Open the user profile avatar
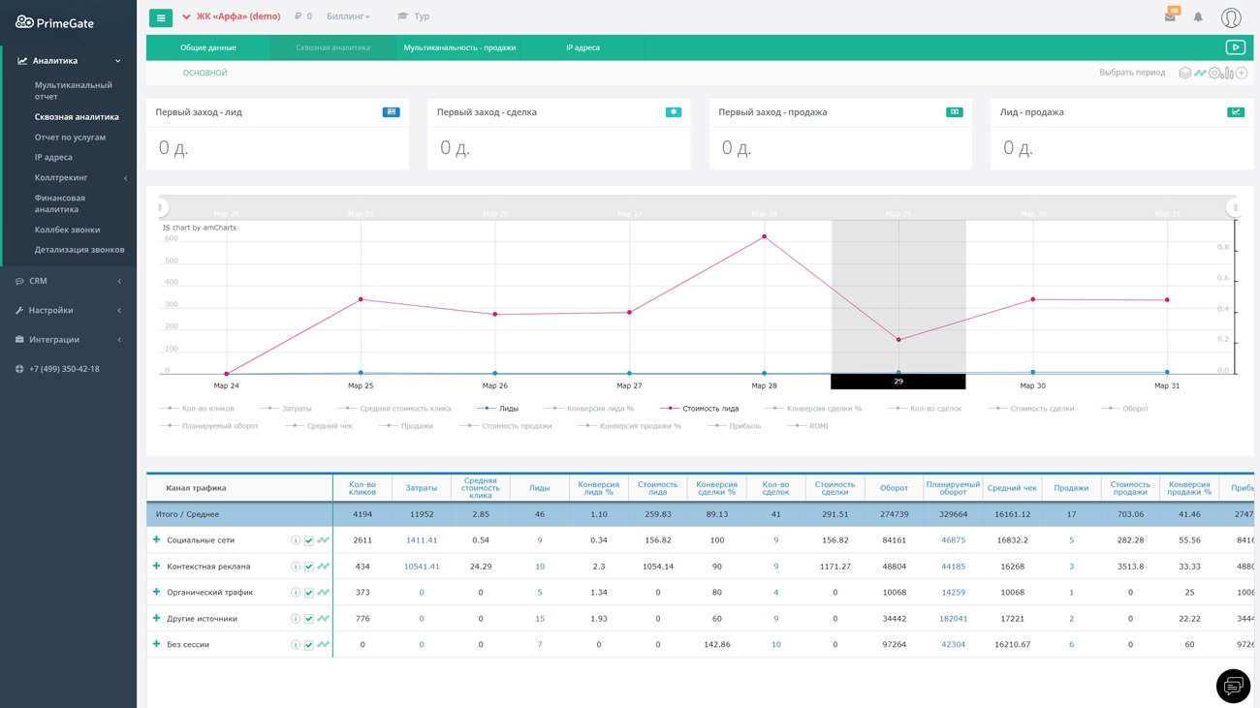Screen dimensions: 1260x708 1231,17
